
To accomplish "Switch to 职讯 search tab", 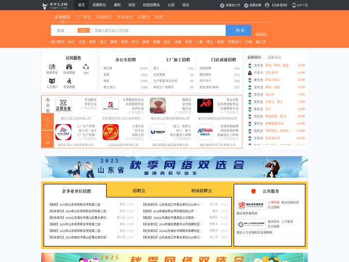I will [159, 17].
